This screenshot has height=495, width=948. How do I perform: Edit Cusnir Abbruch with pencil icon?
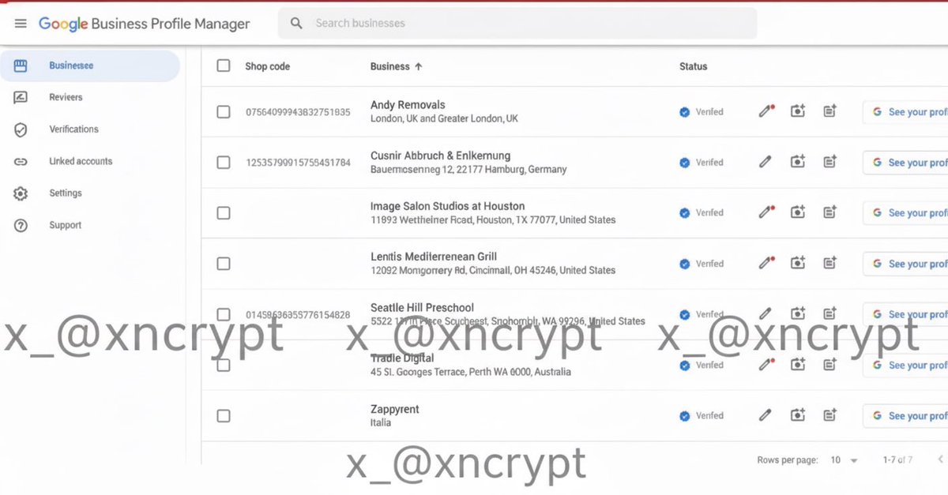765,162
